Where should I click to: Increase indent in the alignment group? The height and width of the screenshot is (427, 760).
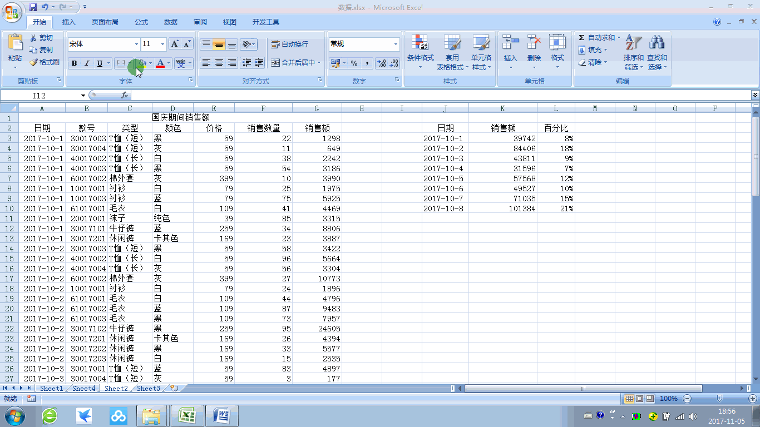tap(259, 63)
